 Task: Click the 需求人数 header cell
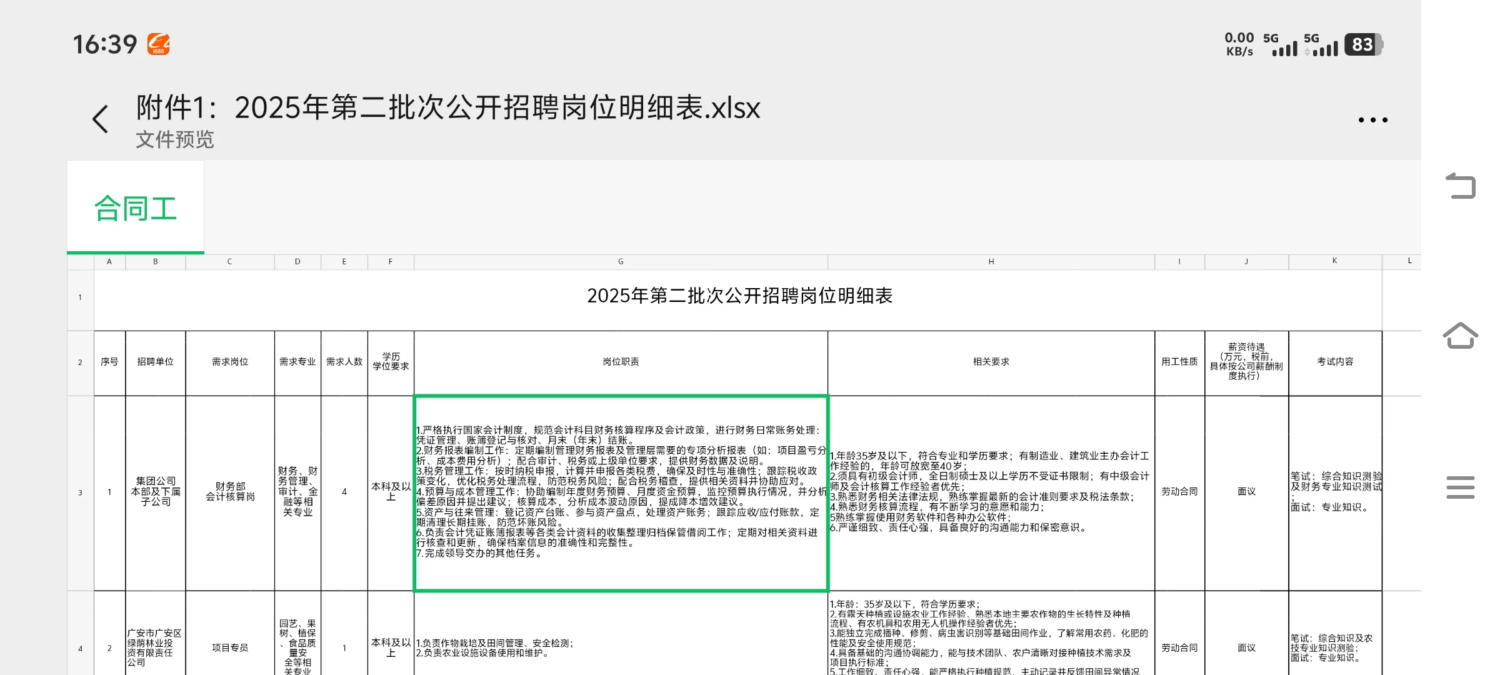click(344, 362)
